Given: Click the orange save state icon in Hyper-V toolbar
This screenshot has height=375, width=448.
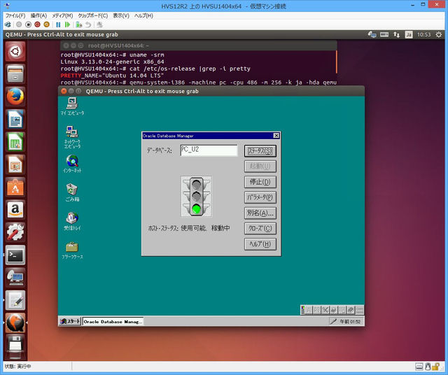Looking at the screenshot, I should tap(47, 25).
